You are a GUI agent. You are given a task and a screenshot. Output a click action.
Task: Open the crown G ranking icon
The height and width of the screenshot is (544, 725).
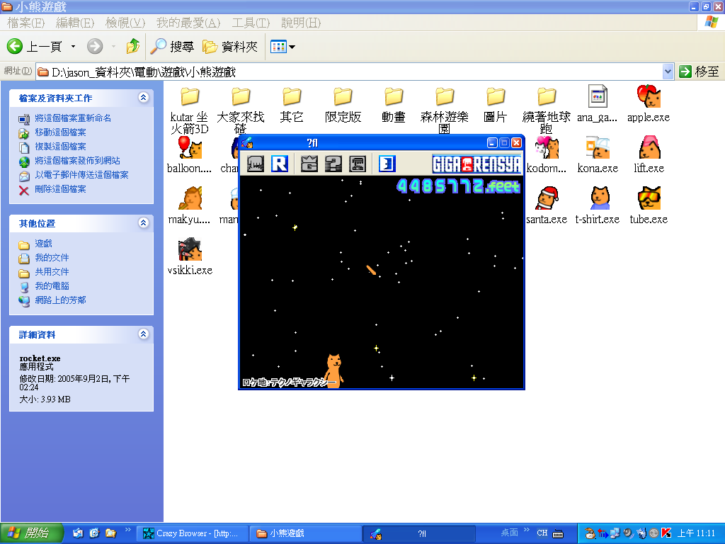(x=309, y=164)
